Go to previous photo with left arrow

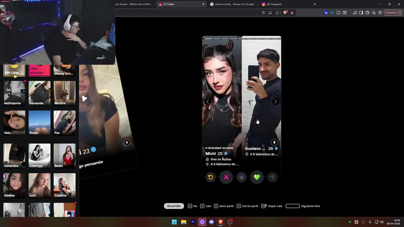point(208,102)
